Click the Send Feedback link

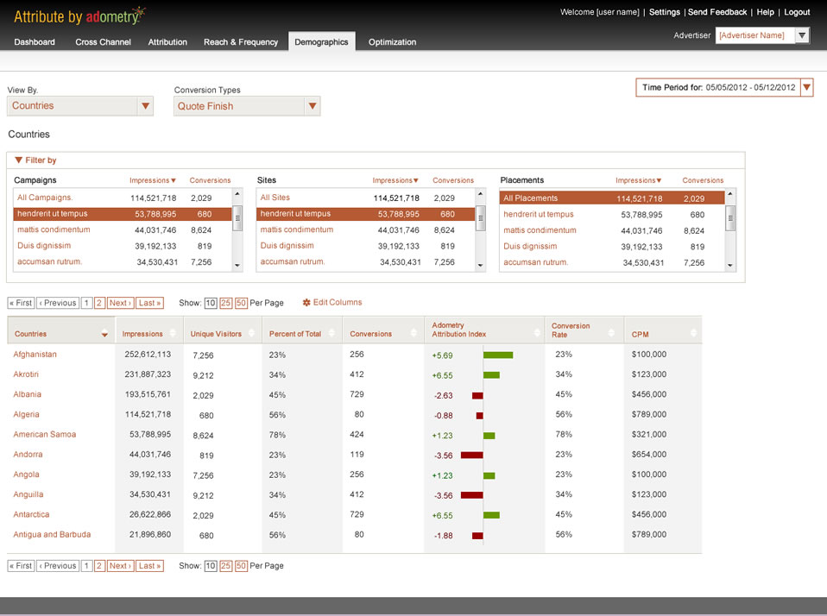click(717, 12)
